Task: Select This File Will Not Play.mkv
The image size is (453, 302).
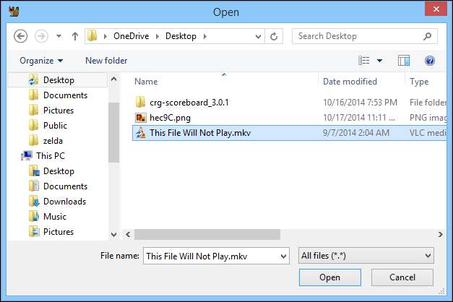Action: click(290, 133)
